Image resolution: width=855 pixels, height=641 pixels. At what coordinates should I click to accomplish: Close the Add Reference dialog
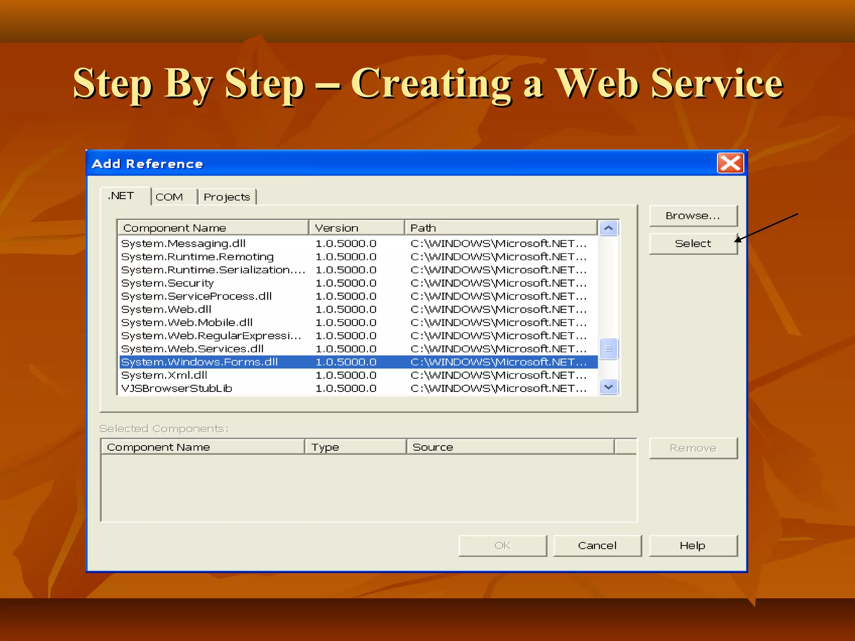point(730,163)
